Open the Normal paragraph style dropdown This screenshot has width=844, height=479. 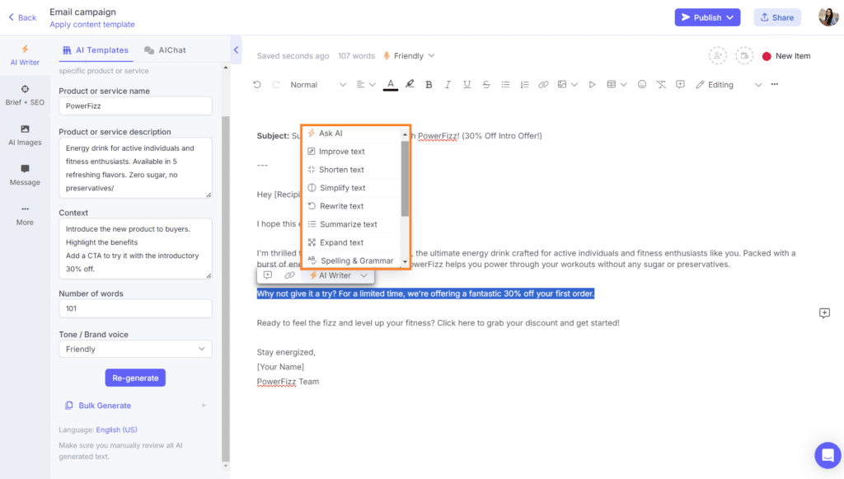click(317, 84)
